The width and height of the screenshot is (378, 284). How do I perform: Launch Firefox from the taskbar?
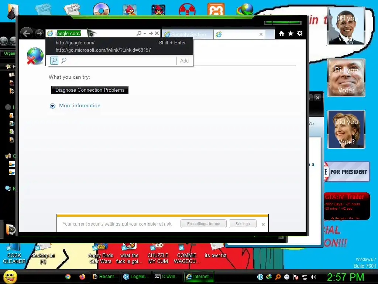pyautogui.click(x=82, y=277)
